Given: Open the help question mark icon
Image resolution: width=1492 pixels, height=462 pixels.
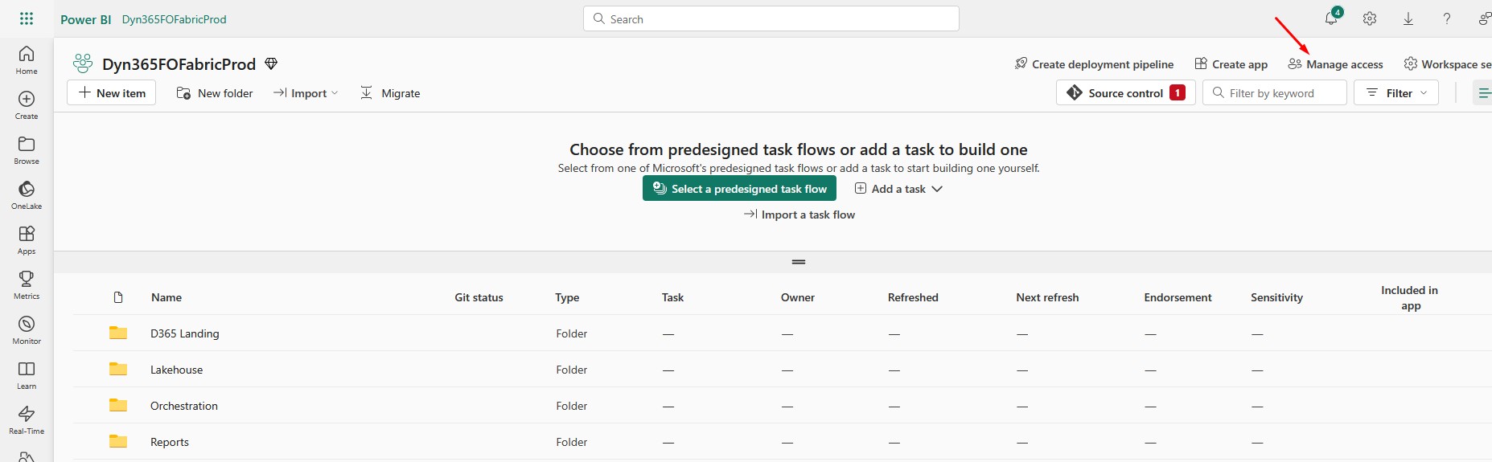Looking at the screenshot, I should point(1447,18).
